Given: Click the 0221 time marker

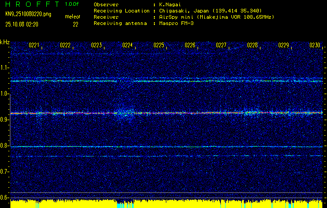Looking at the screenshot, I should pos(34,46).
